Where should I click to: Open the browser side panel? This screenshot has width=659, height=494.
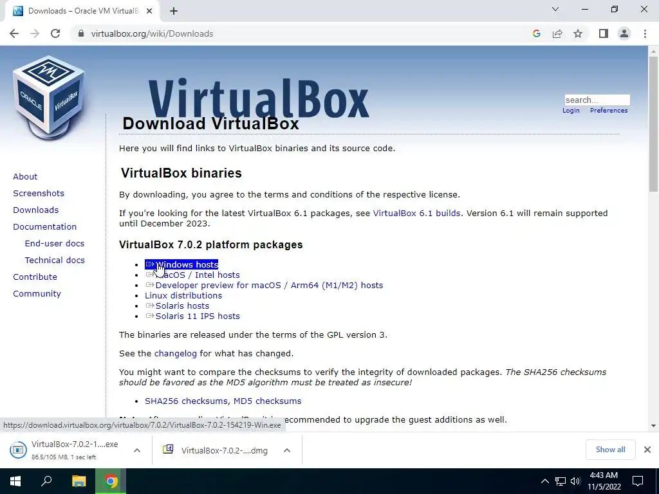click(x=604, y=33)
